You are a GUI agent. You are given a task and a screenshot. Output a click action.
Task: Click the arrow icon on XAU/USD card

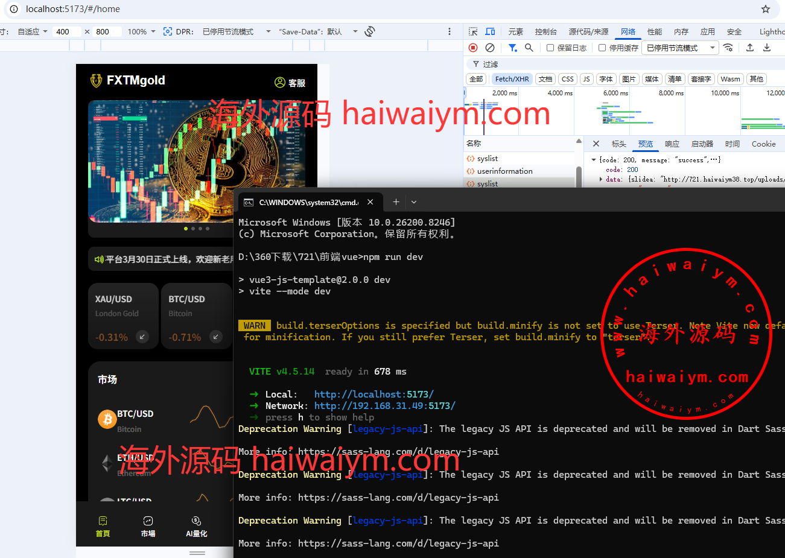click(x=142, y=337)
